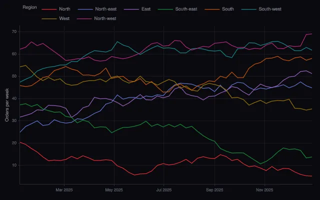Viewport: 320px width, 200px height.
Task: Click the y-axis tick label 20
Action: 14,143
